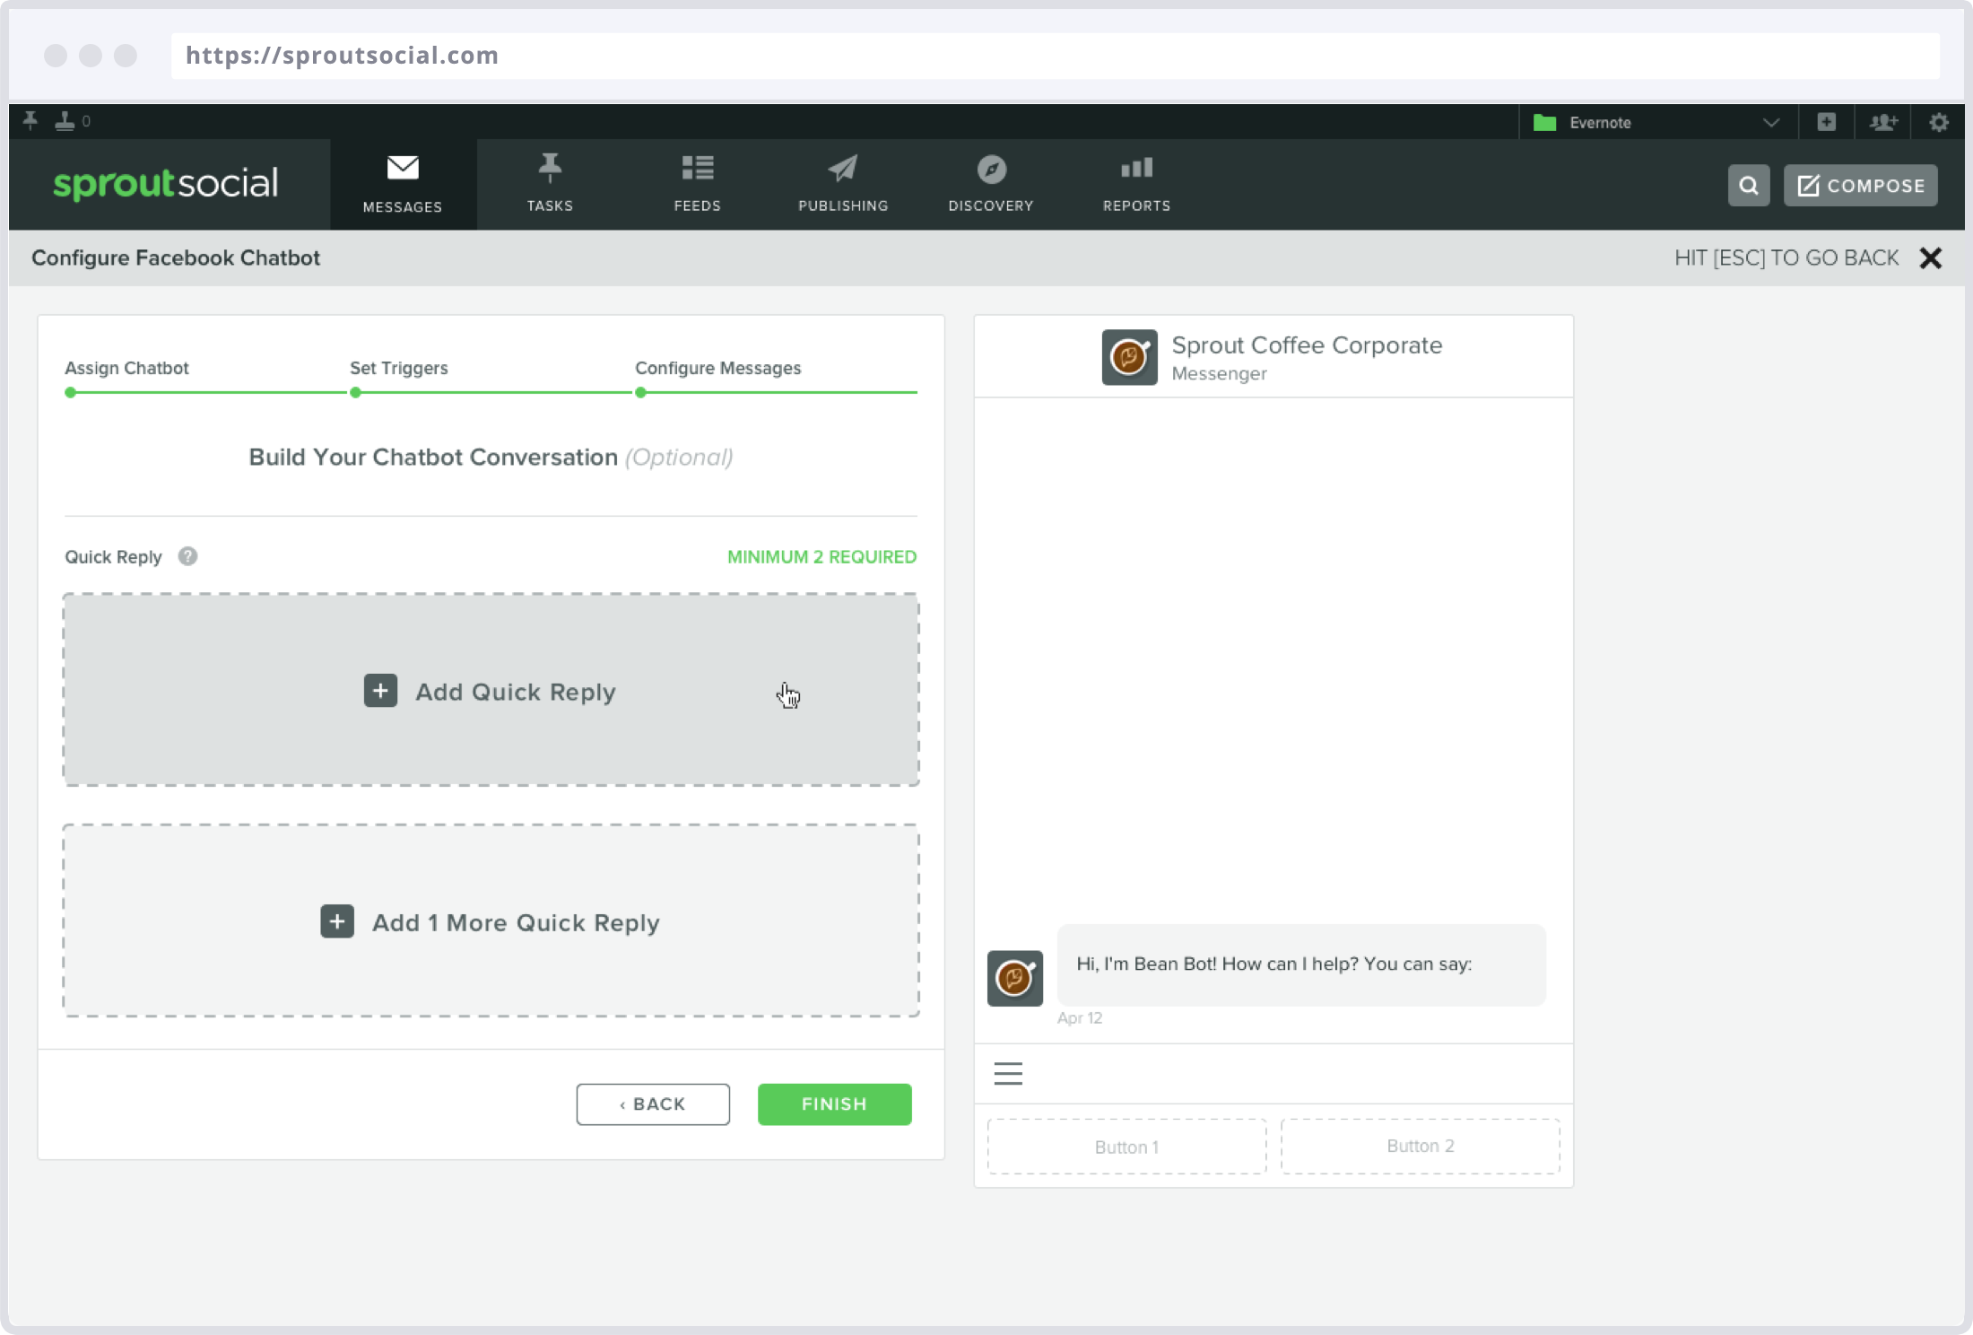Open the Evernote group dropdown
This screenshot has width=1973, height=1335.
(1658, 123)
